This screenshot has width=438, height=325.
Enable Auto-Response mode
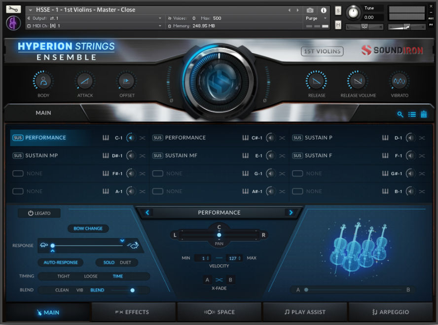(x=60, y=262)
